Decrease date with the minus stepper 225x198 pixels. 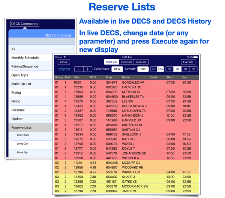79,69
